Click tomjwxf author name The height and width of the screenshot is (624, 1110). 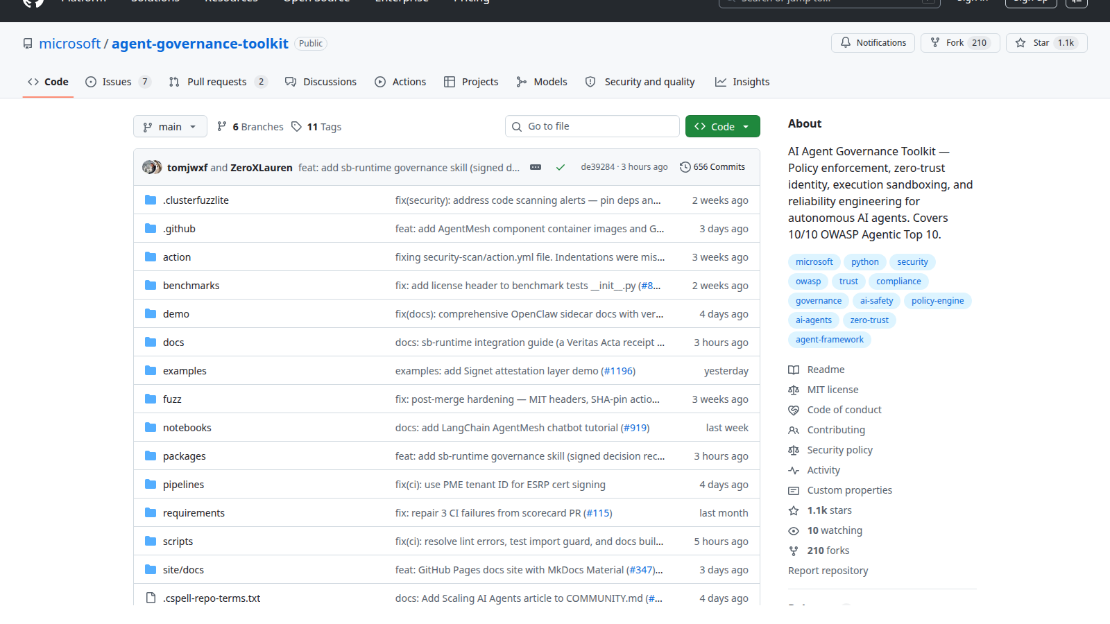coord(187,168)
